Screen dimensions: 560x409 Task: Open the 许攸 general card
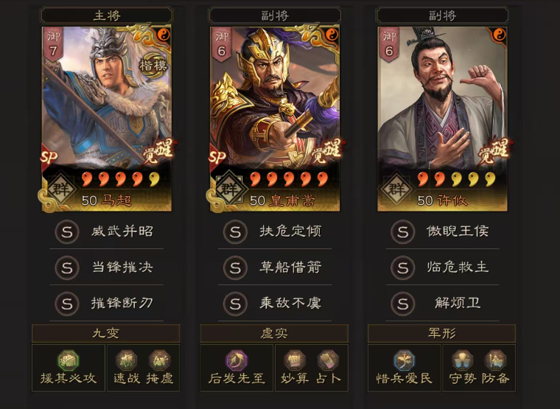pyautogui.click(x=442, y=119)
